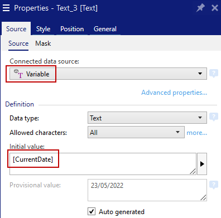Select the Mask sub-tab
221x218 pixels.
click(43, 43)
